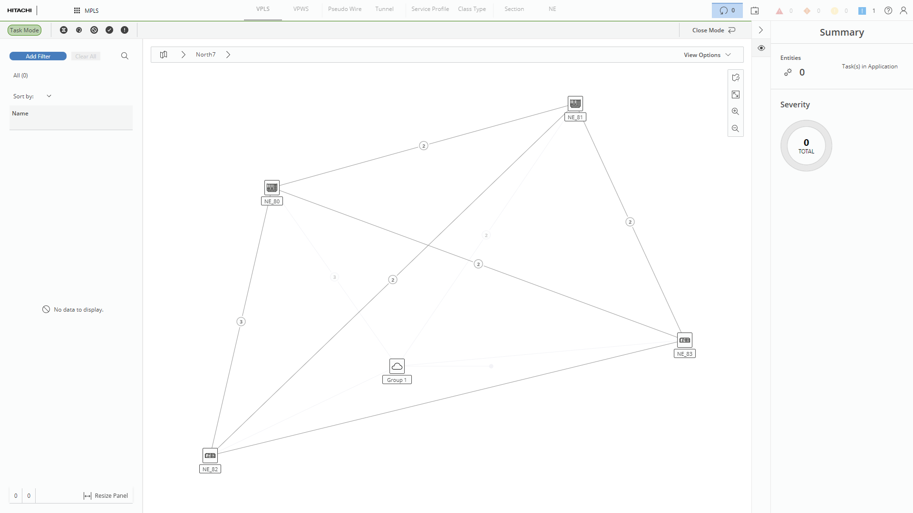Click the fit-to-screen map icon

click(736, 95)
